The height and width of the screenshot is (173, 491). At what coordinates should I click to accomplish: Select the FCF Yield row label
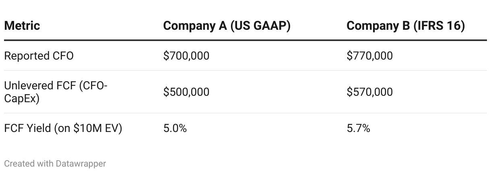click(63, 128)
